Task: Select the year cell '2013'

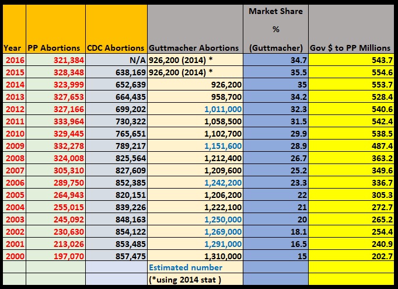Action: click(x=15, y=97)
